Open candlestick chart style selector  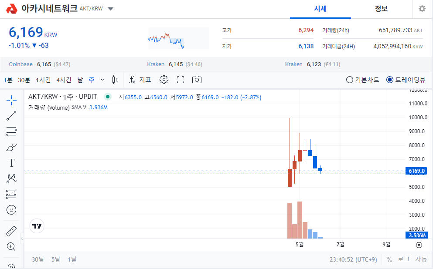[116, 80]
